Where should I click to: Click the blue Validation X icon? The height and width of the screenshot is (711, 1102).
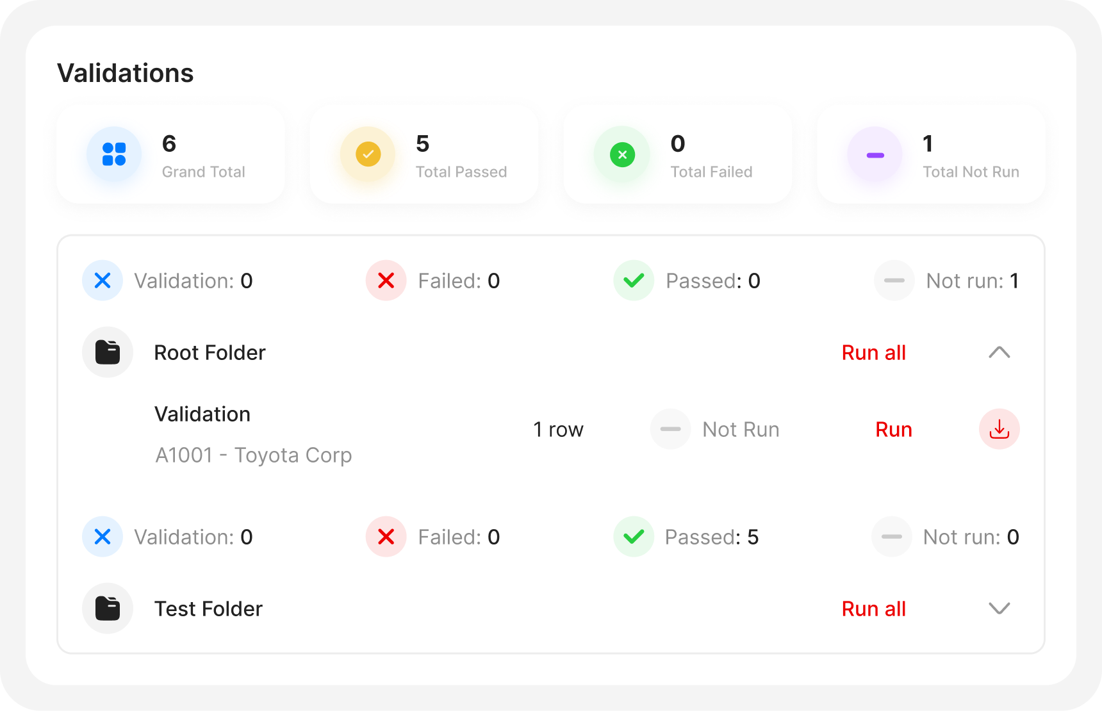tap(103, 281)
